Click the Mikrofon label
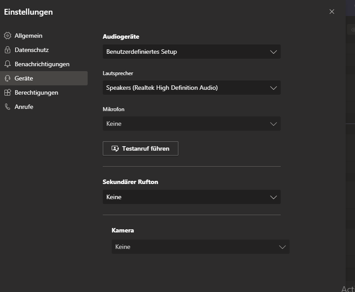Screen dimensions: 355x292 [113, 109]
